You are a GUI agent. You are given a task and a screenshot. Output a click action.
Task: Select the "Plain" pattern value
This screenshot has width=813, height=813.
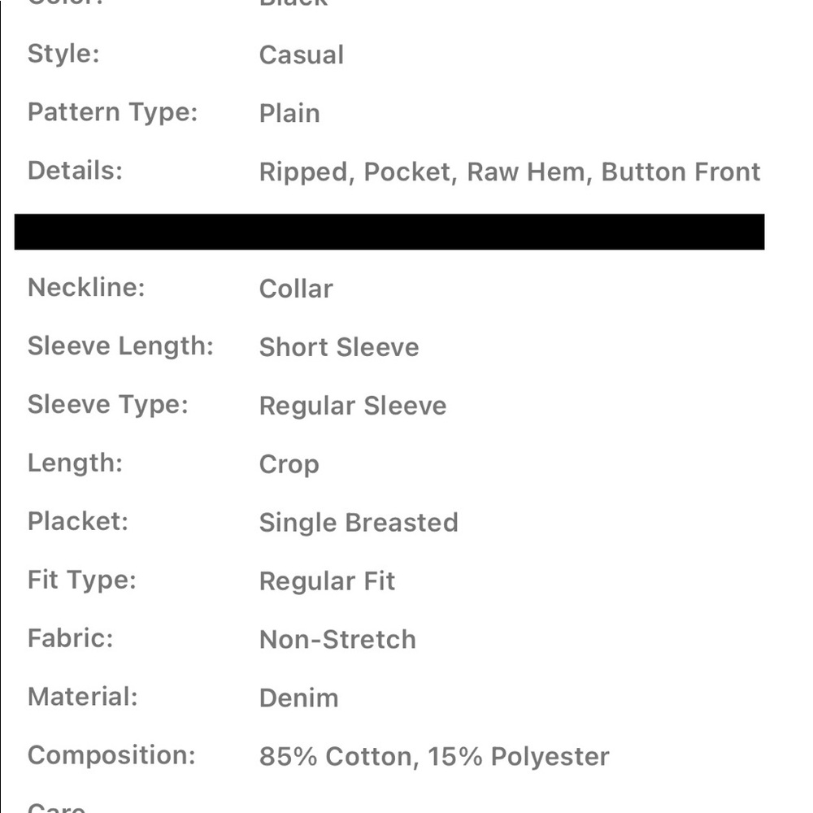click(x=289, y=114)
